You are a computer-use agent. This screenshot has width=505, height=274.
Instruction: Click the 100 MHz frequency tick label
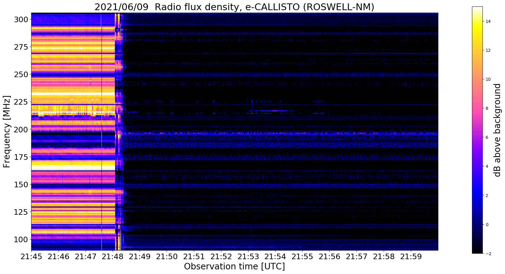21,239
